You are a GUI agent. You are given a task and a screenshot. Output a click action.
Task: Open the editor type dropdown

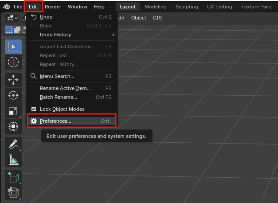tap(12, 18)
